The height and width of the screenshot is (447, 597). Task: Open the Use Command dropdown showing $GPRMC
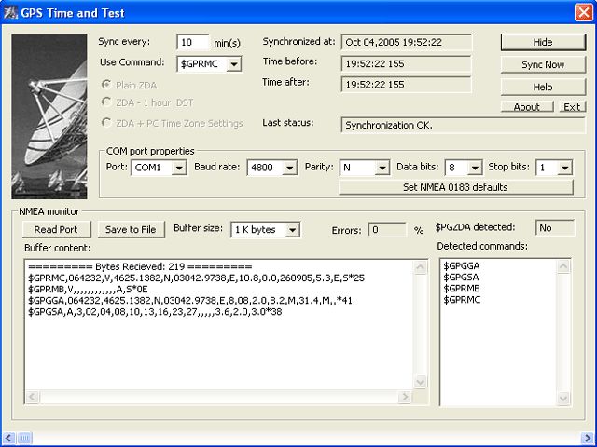click(x=232, y=63)
